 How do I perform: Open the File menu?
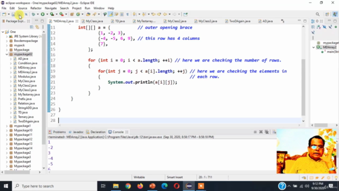point(4,8)
